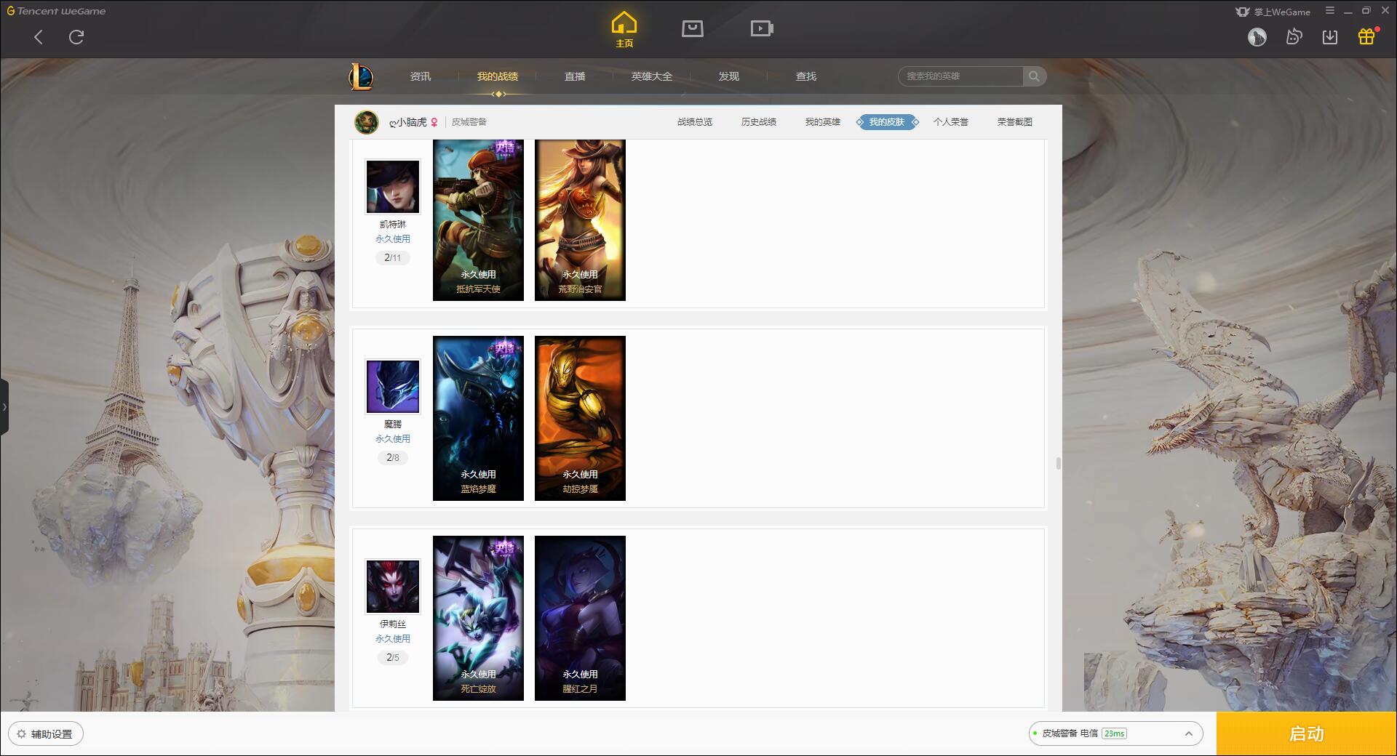Click the search magnifier button

tap(1034, 76)
